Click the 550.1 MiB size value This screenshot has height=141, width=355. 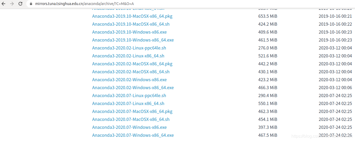(x=268, y=103)
